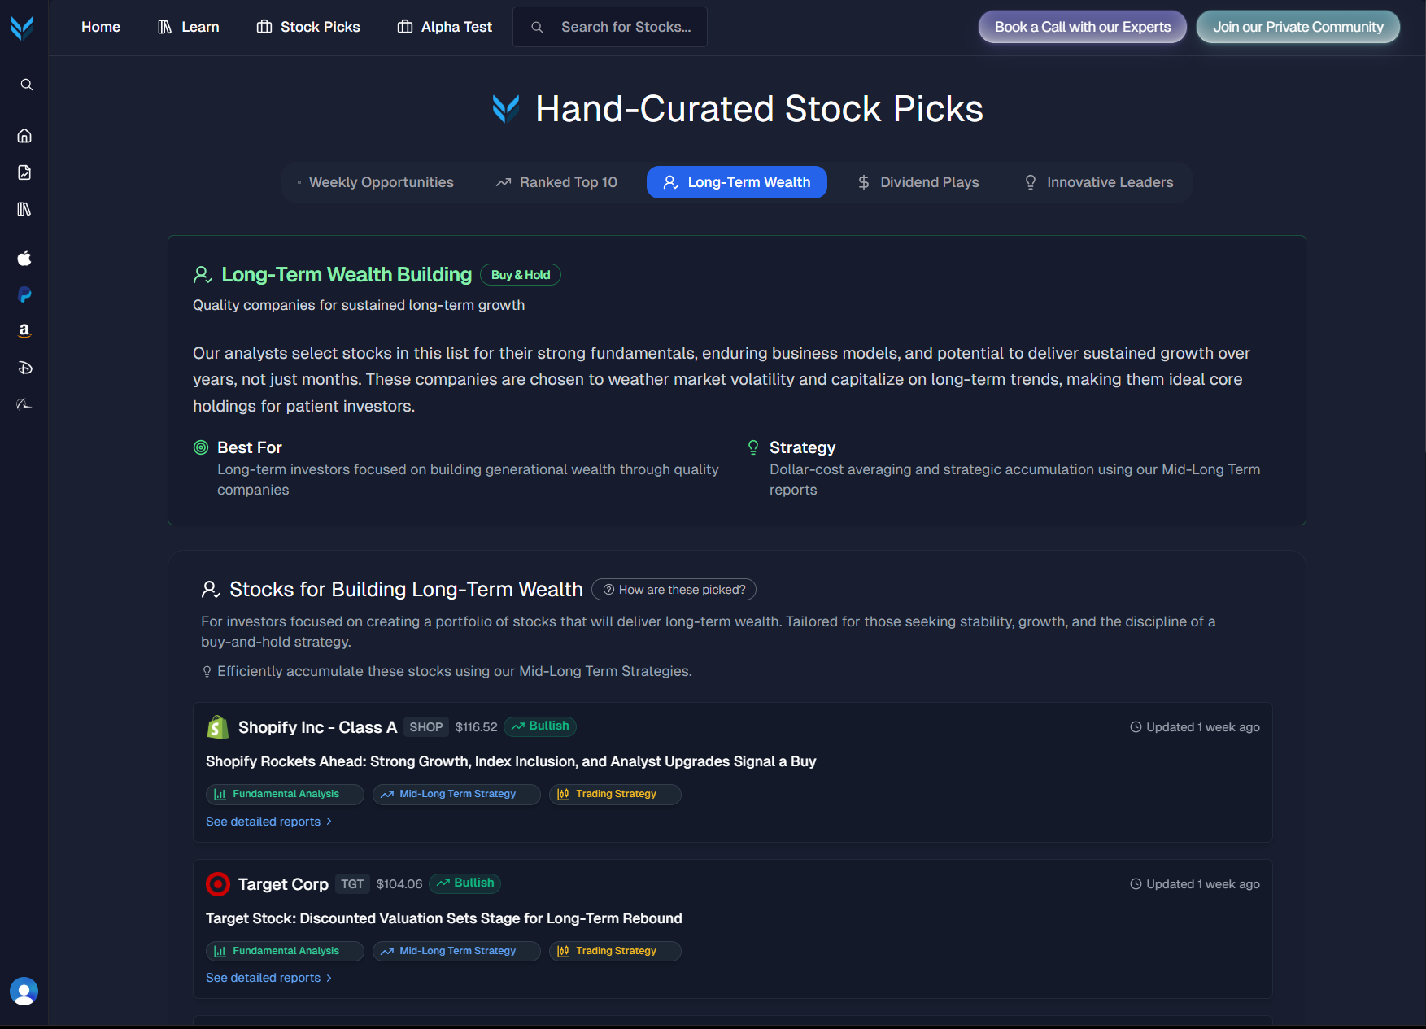Select the Disney stock shortcut in sidebar
Screen dimensions: 1426x1029
[24, 368]
